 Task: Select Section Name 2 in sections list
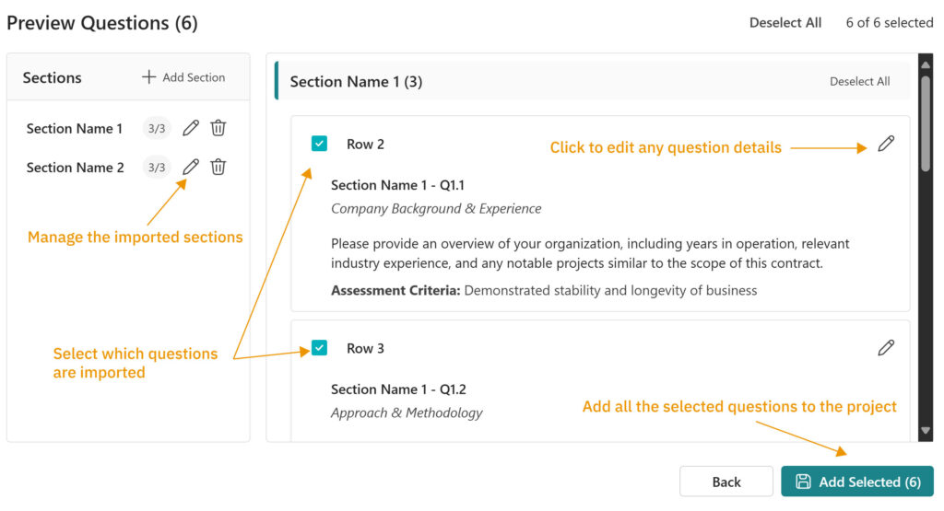tap(76, 168)
